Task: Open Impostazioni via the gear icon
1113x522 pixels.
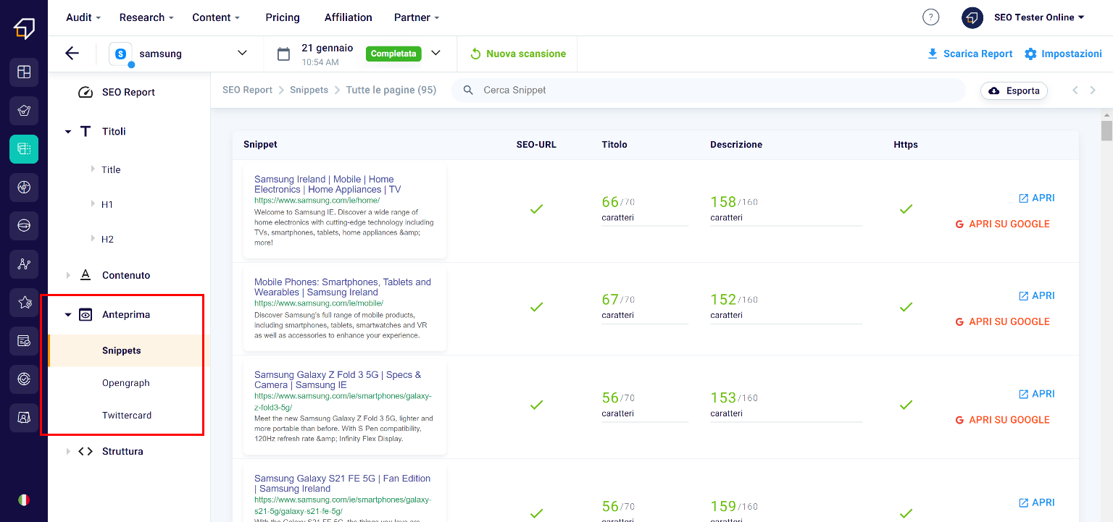Action: point(1062,53)
